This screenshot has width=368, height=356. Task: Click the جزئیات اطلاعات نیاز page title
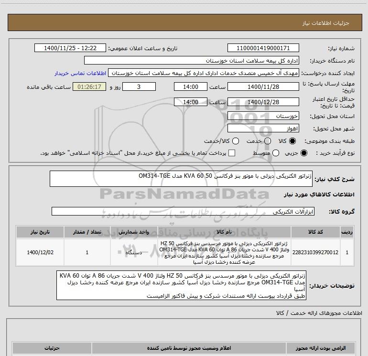click(325, 23)
